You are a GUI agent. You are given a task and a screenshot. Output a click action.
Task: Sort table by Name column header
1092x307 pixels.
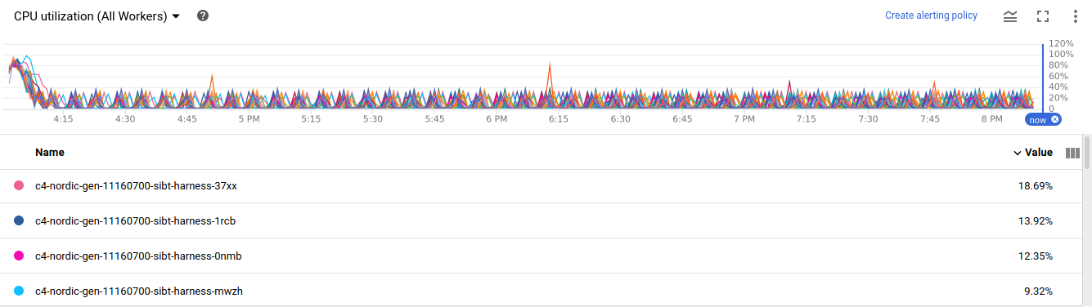pos(50,153)
